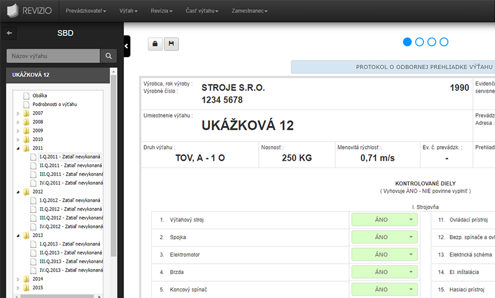Click the REVIZIO logo
This screenshot has height=298, width=495.
click(29, 10)
